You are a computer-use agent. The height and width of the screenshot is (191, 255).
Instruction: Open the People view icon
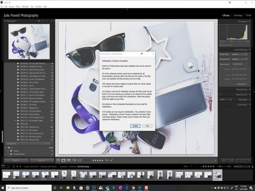[x=80, y=160]
